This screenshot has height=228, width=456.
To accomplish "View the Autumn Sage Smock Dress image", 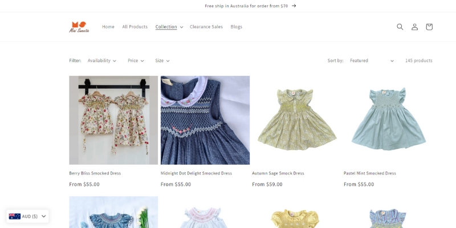I will tap(296, 120).
